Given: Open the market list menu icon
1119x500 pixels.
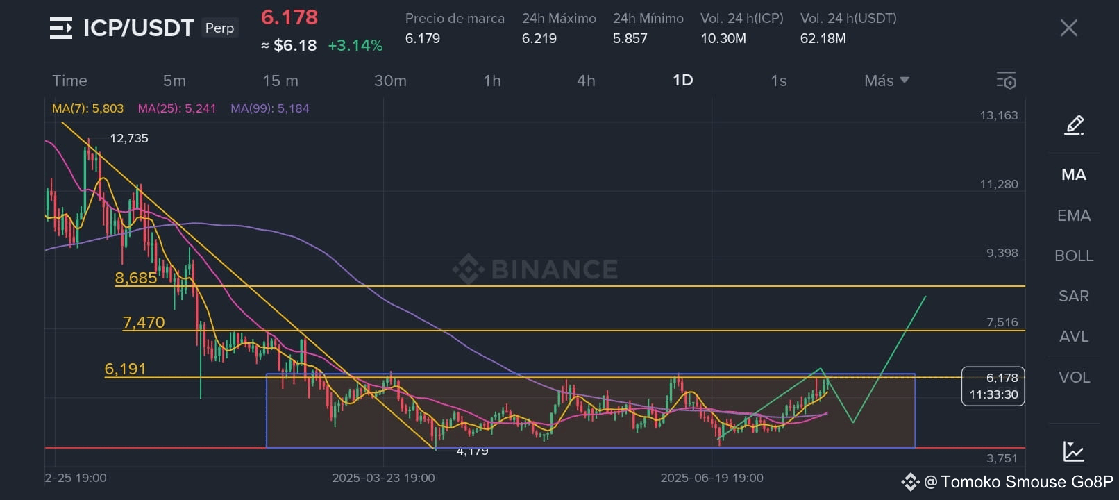Looking at the screenshot, I should [x=61, y=28].
